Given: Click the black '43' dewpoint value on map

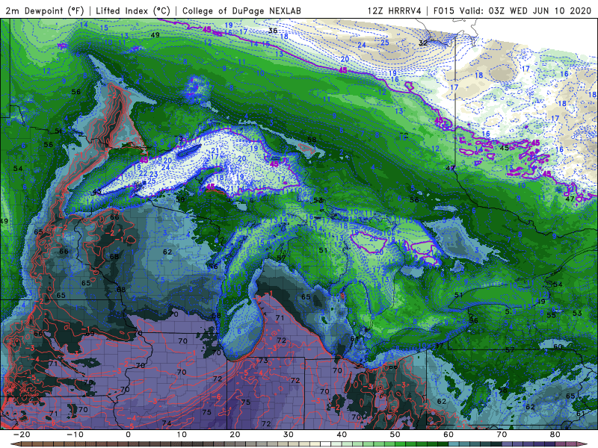Looking at the screenshot, I should pos(97,191).
